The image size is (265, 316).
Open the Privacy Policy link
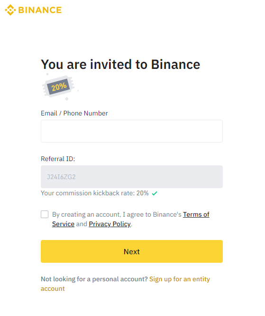point(110,224)
